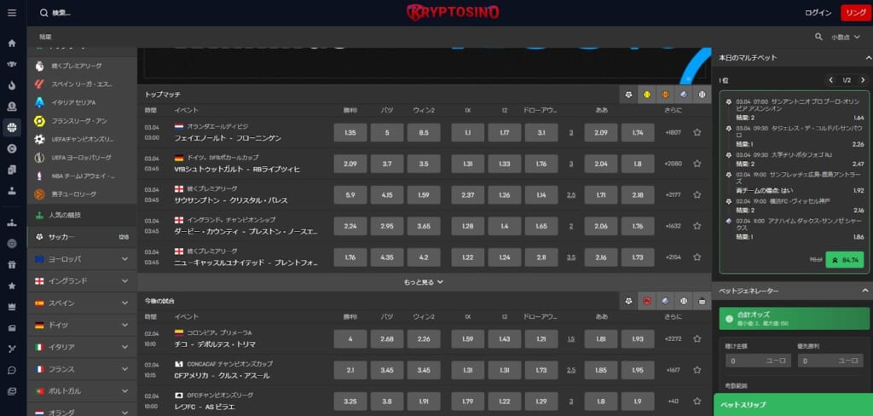Expand the ヨーロッパ region list
The height and width of the screenshot is (416, 873).
click(82, 259)
